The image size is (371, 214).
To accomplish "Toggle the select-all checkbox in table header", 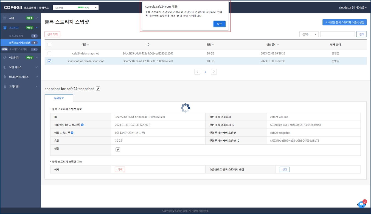I will (49, 45).
